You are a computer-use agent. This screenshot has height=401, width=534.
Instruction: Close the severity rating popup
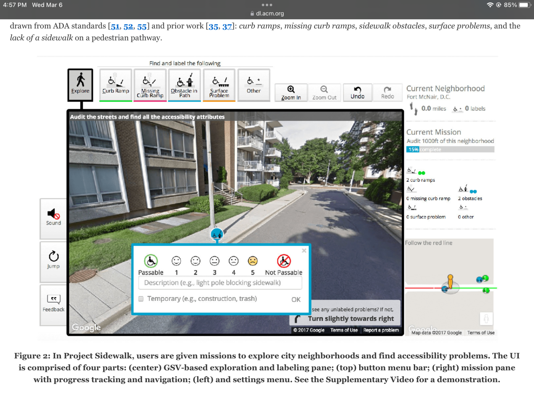304,251
